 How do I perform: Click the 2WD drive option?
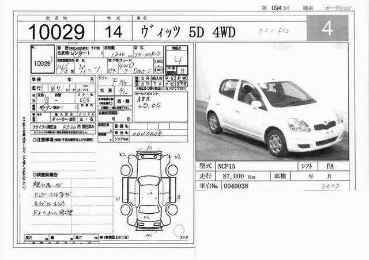tap(159, 62)
